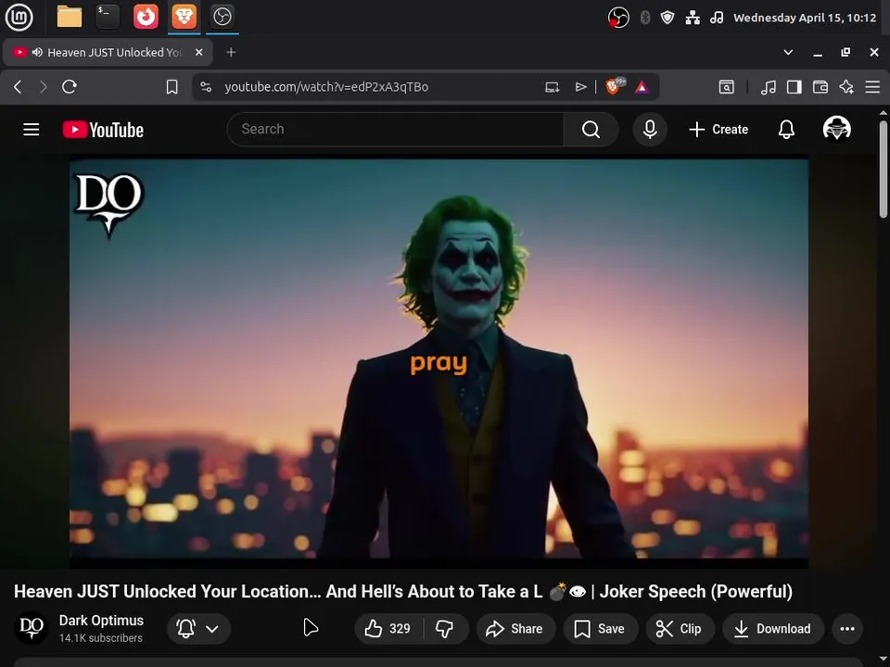Open the Dark Optimus channel name link
The height and width of the screenshot is (667, 890).
(101, 621)
